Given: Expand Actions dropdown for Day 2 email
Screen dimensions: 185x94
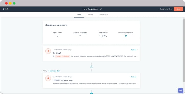Looking at the screenshot, I should pos(134,77).
